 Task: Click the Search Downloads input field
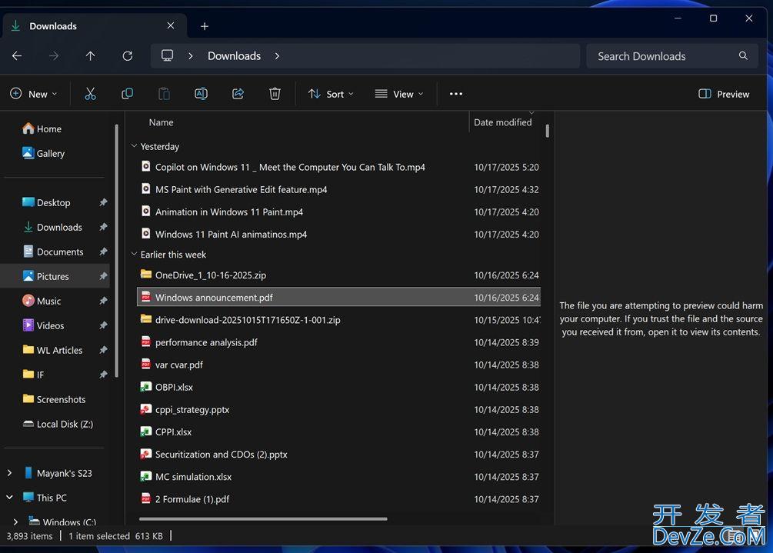click(661, 56)
